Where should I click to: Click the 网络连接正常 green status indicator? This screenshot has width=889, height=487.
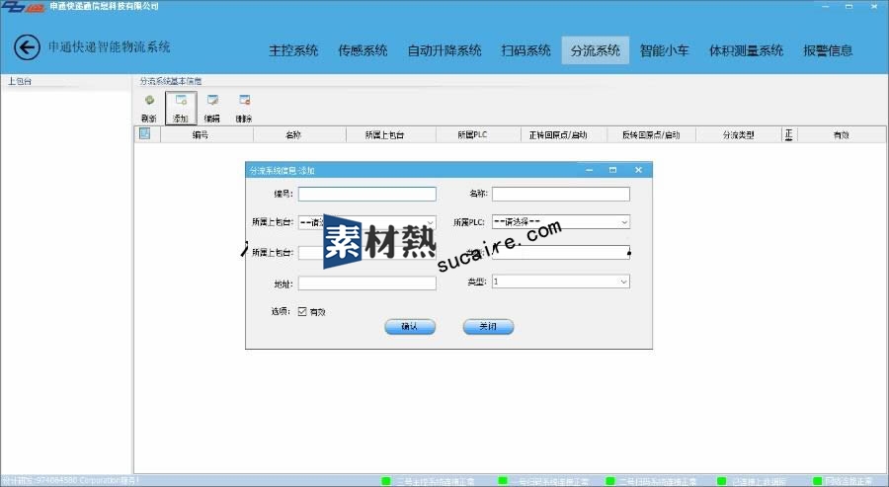click(817, 481)
